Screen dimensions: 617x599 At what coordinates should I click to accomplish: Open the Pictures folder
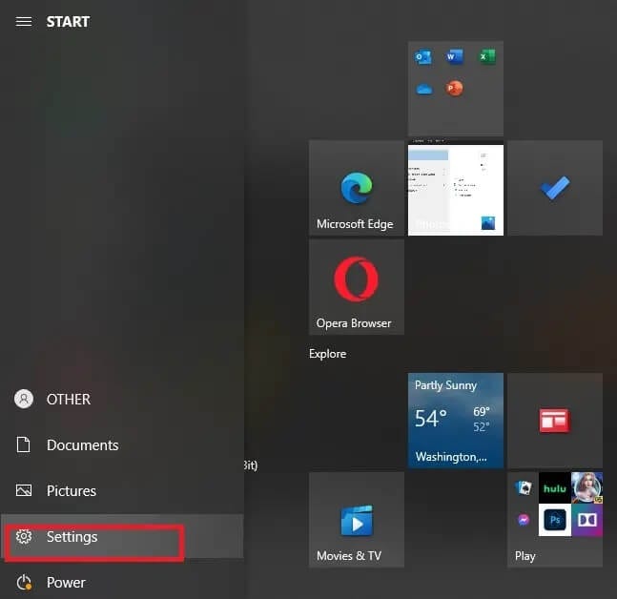(122, 491)
